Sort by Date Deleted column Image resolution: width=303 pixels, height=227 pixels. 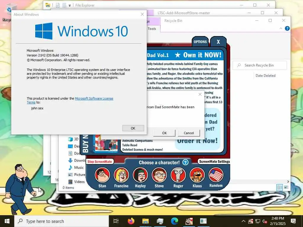265,76
